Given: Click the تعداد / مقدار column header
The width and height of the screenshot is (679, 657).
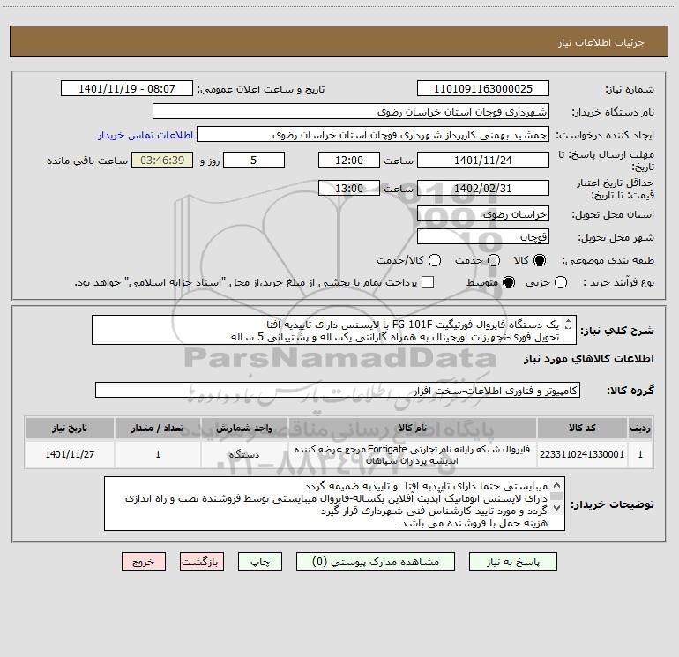Looking at the screenshot, I should [158, 428].
